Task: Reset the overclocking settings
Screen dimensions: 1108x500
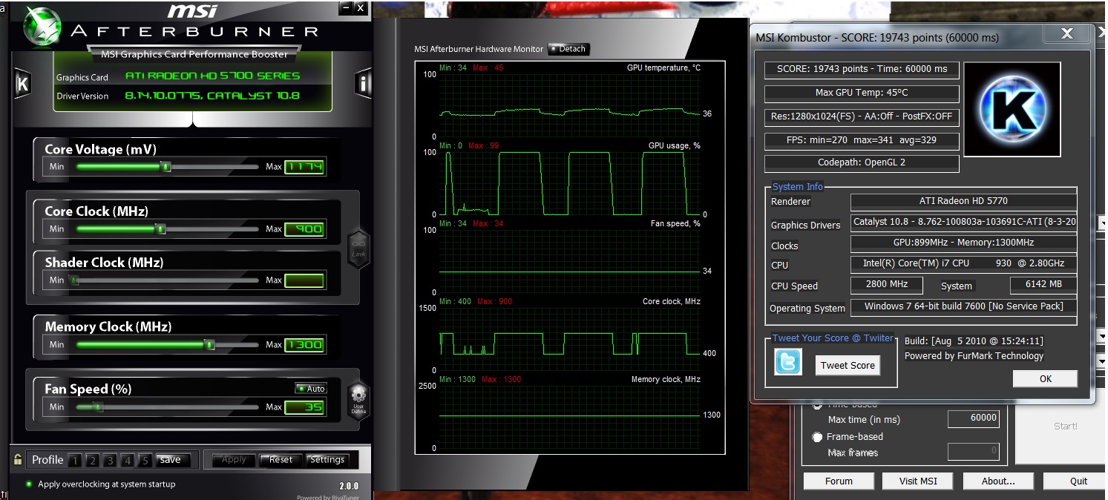Action: click(x=281, y=460)
